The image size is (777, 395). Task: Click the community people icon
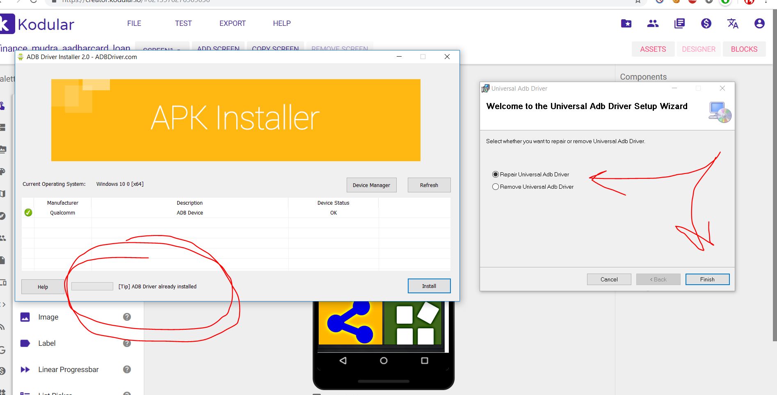pyautogui.click(x=653, y=24)
